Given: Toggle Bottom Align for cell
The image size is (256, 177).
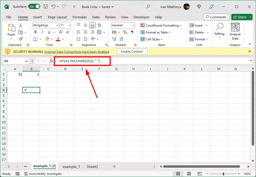Looking at the screenshot, I should tap(92, 25).
